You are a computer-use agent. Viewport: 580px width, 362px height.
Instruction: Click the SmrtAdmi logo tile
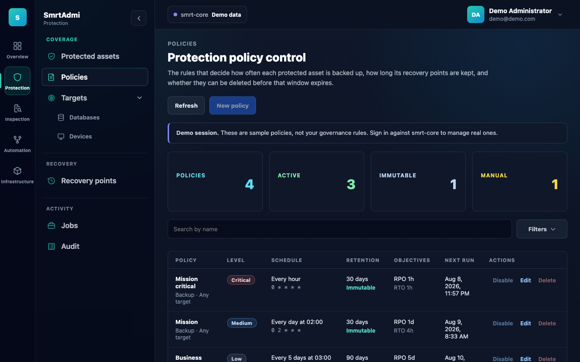pyautogui.click(x=17, y=17)
